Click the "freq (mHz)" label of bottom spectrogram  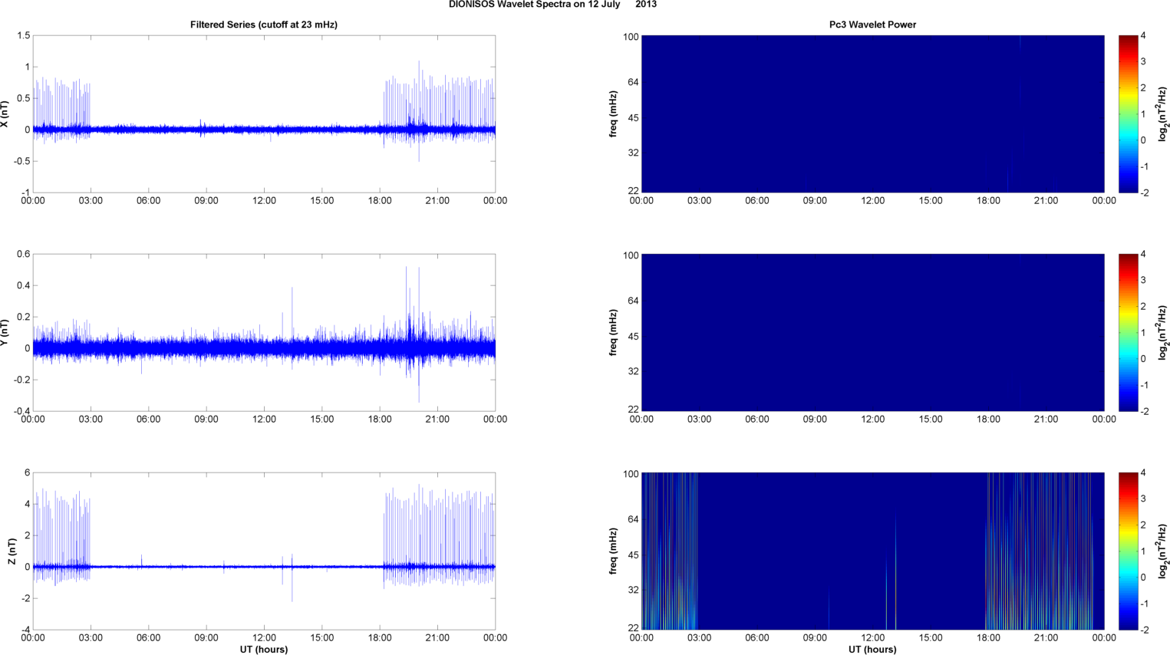pyautogui.click(x=614, y=551)
